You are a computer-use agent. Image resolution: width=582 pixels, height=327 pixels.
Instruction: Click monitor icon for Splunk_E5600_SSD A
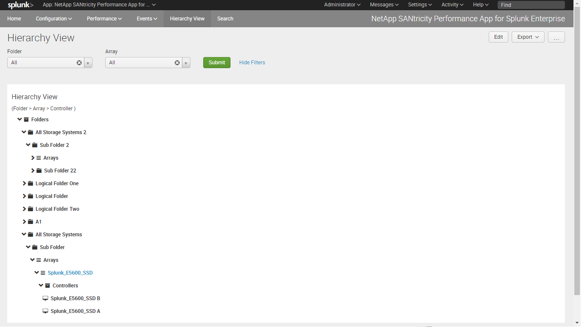tap(46, 311)
